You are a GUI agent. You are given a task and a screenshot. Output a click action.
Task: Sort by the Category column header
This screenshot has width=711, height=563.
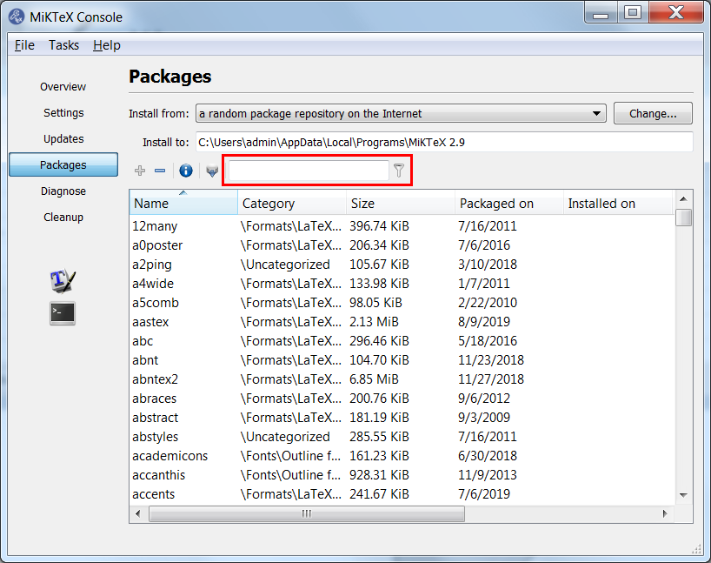pyautogui.click(x=291, y=203)
